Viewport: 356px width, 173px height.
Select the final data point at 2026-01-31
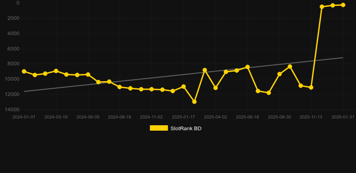343,5
